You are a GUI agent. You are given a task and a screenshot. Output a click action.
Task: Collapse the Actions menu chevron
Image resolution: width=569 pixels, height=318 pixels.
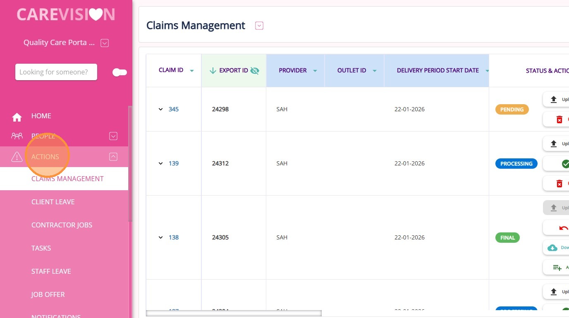click(113, 157)
